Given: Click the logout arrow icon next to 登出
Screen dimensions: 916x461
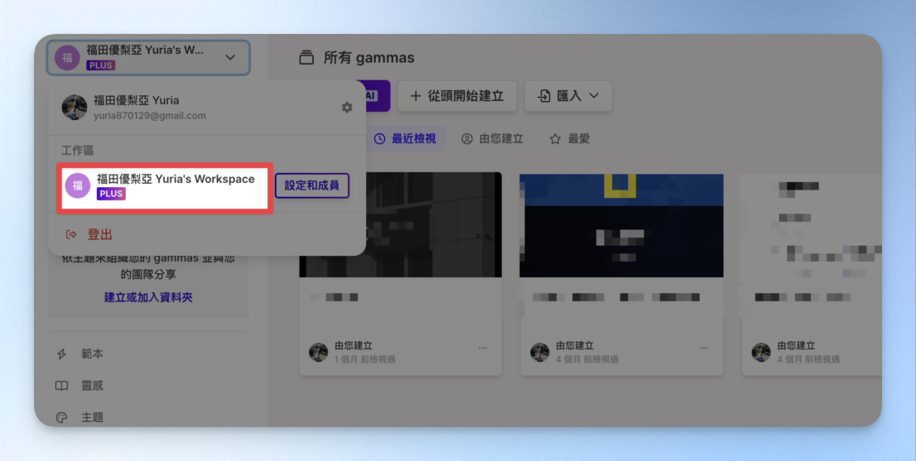Looking at the screenshot, I should (x=71, y=235).
